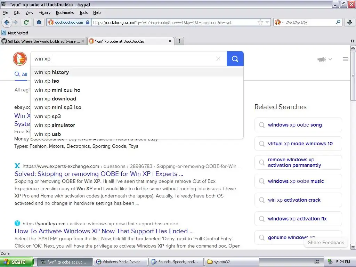Open 'How To Activate Windows XP' result
The image size is (356, 267).
(x=104, y=231)
